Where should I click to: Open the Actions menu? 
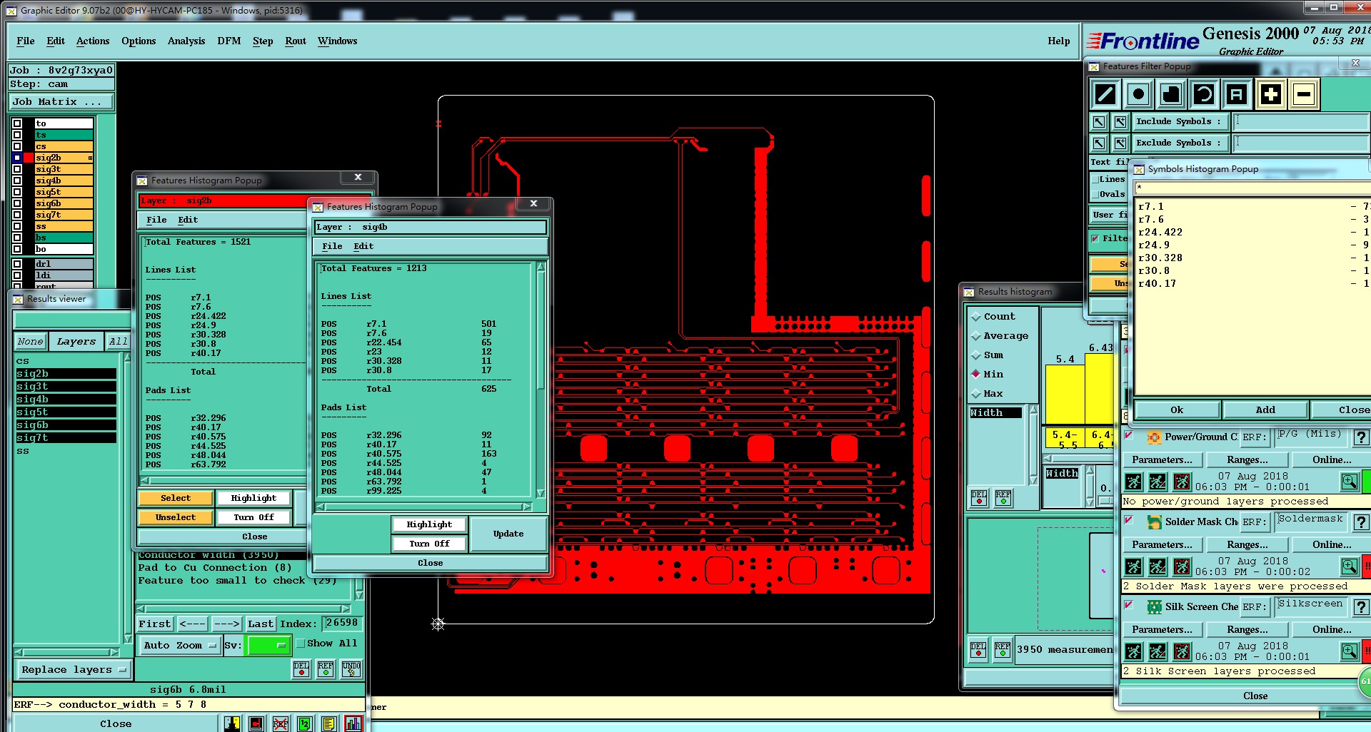pyautogui.click(x=93, y=41)
